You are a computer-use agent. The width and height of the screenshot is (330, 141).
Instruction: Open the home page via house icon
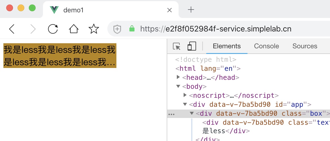tap(74, 29)
